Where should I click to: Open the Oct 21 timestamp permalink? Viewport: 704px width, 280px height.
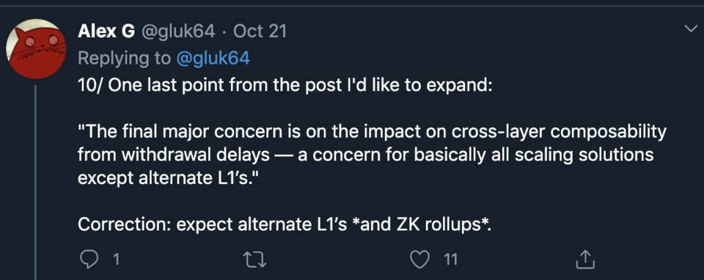[x=260, y=32]
